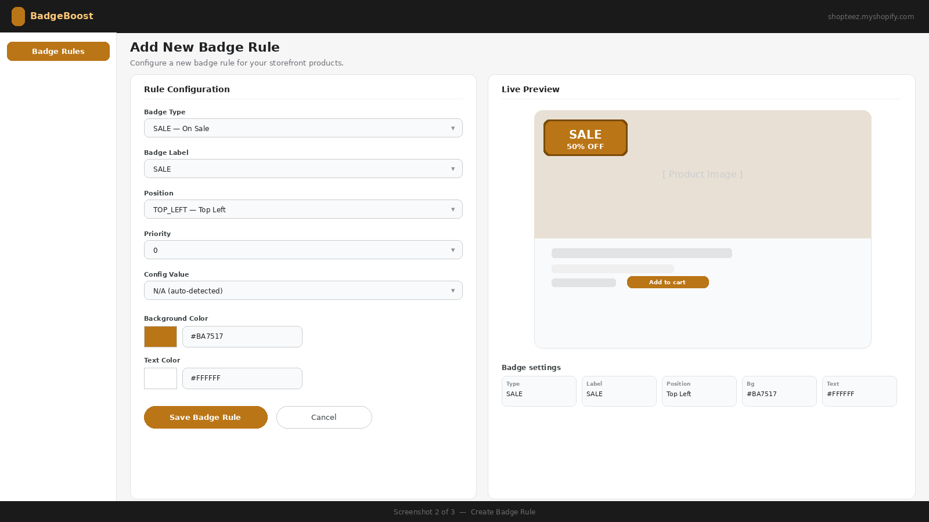Click the Badge Label field label

[166, 153]
